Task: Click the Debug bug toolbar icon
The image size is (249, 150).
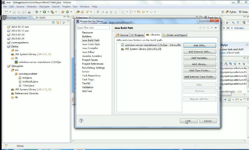Action: (37, 12)
